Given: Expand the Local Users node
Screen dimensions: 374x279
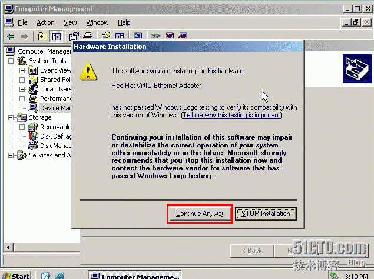Looking at the screenshot, I should [22, 89].
